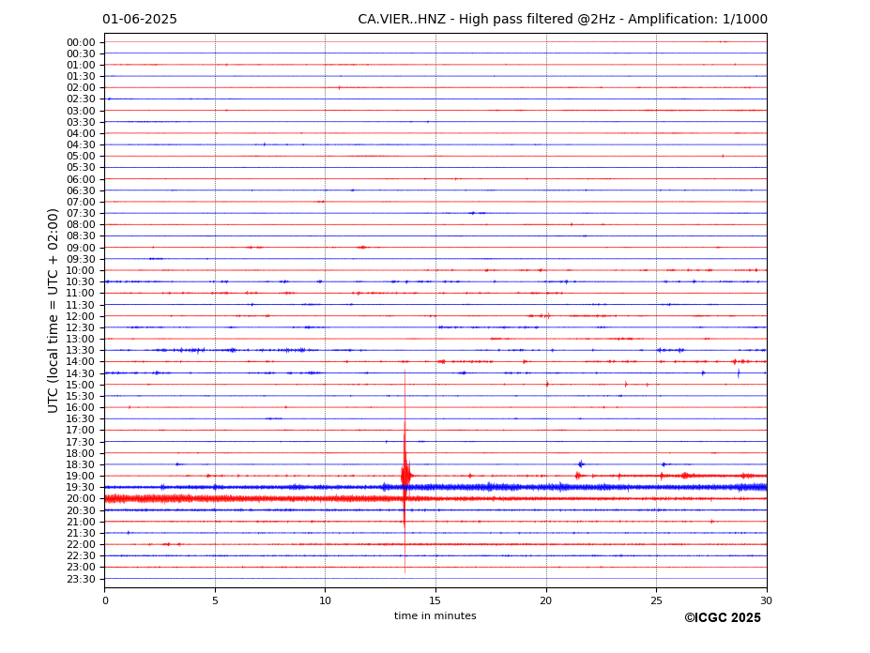
Task: Click the thick red 20:00 noise trace
Action: click(x=435, y=499)
